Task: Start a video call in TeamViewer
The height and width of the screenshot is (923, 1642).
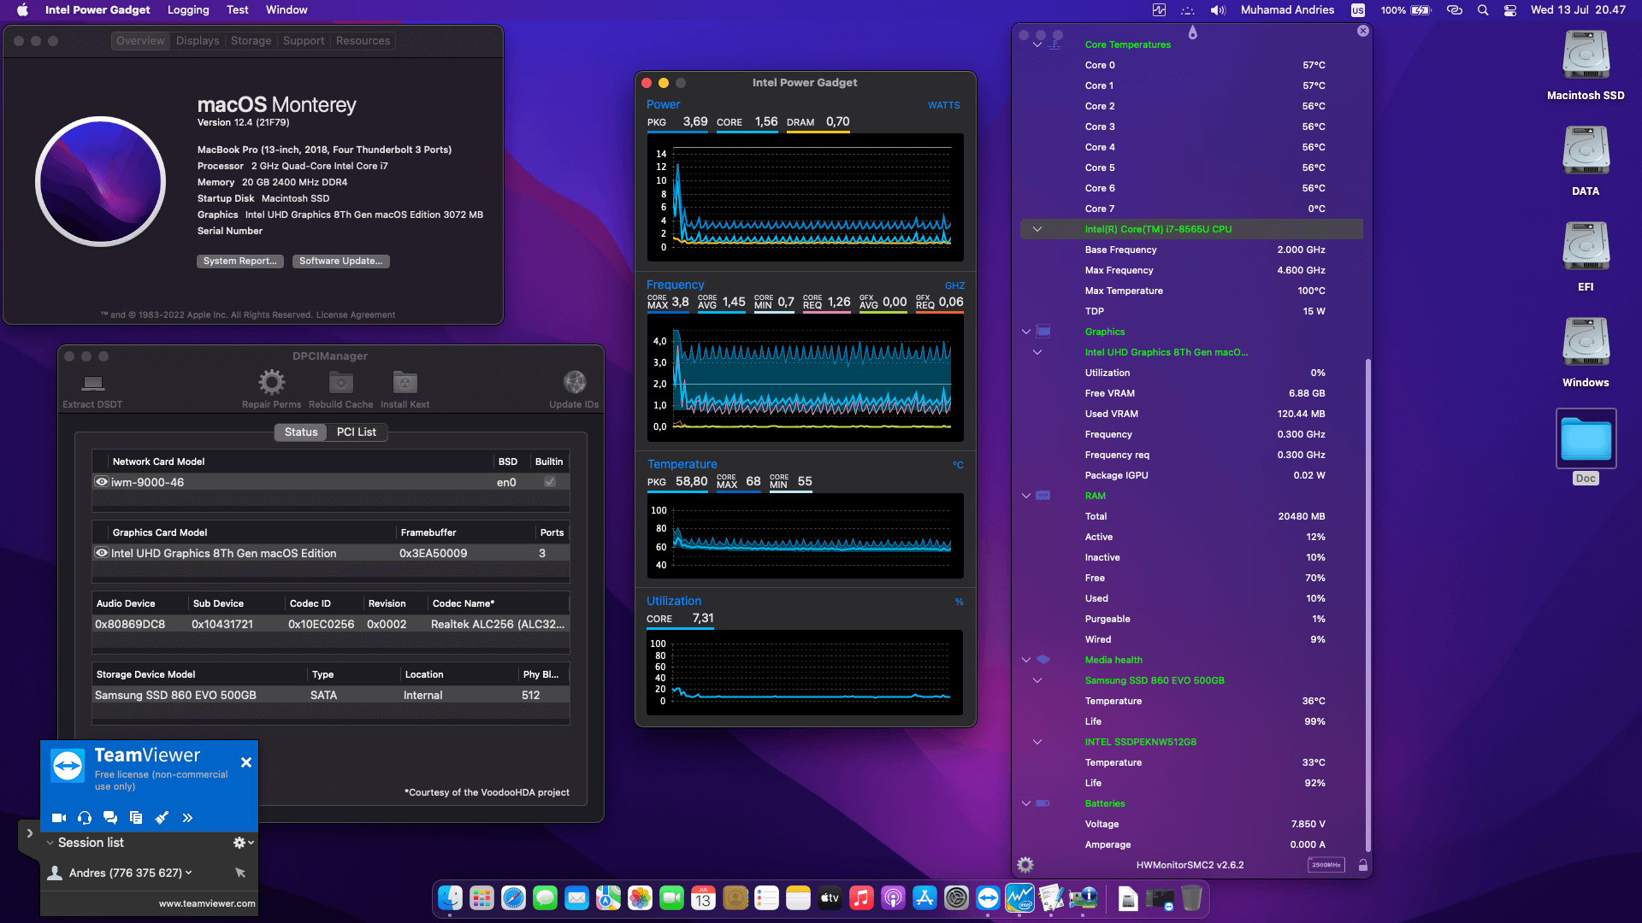Action: (x=58, y=817)
